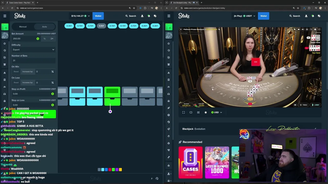Select the Cases Casino Game browser tab
This screenshot has width=328, height=184.
20,3
